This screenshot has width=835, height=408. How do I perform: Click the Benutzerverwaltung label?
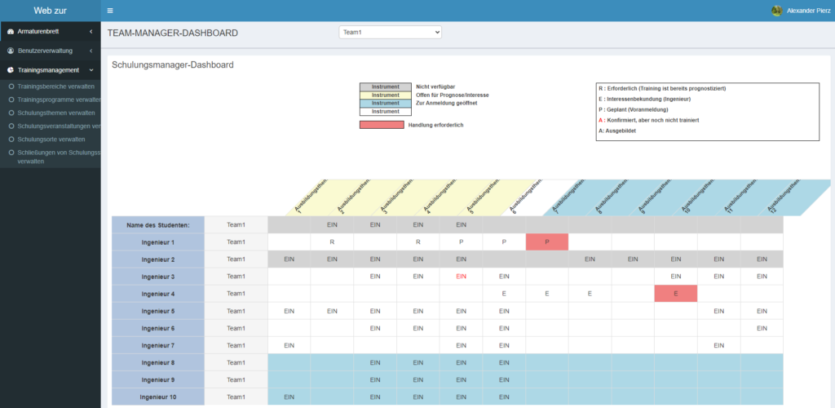45,51
